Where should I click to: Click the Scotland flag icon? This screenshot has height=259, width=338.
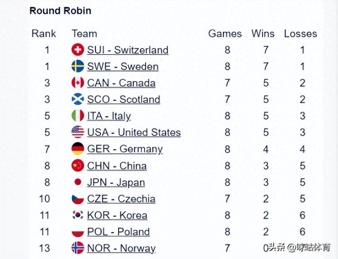point(78,99)
